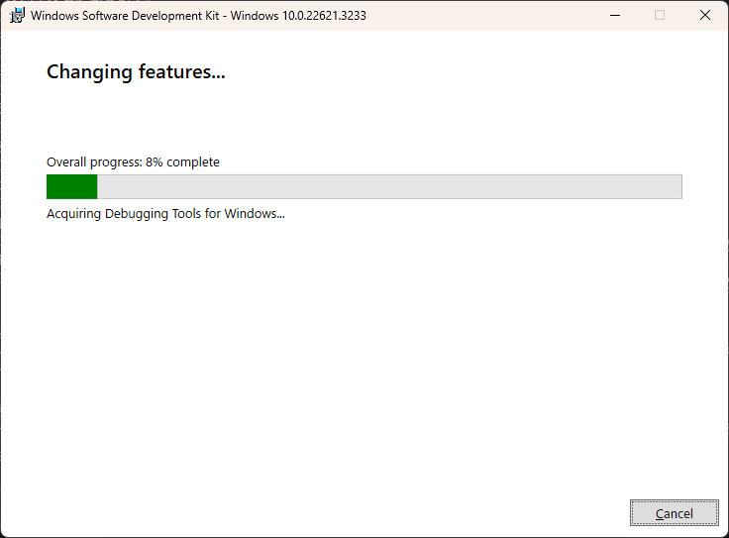Click the Windows SDK installer title bar icon

point(17,15)
